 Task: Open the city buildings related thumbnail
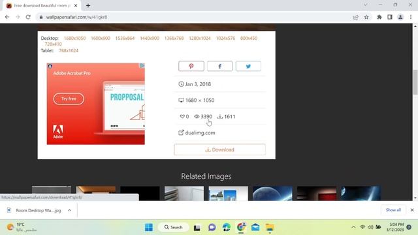click(228, 193)
